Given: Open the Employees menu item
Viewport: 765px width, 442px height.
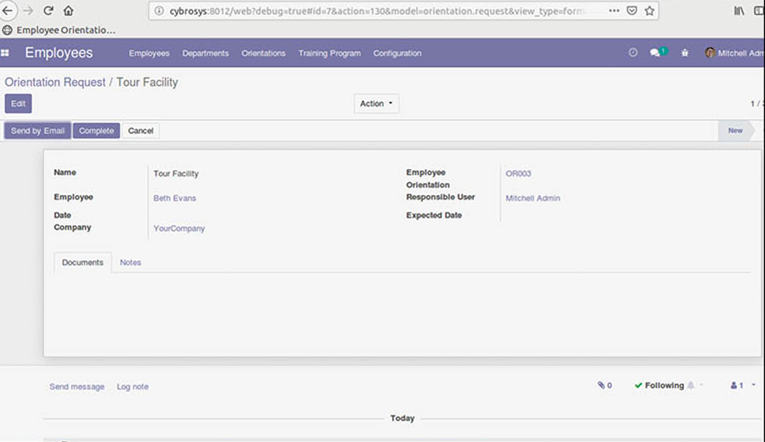Looking at the screenshot, I should tap(149, 53).
